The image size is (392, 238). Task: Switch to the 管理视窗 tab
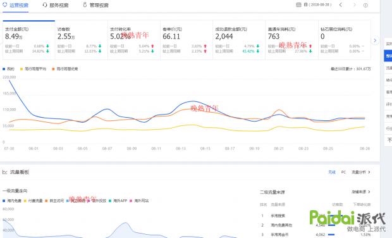[x=95, y=5]
